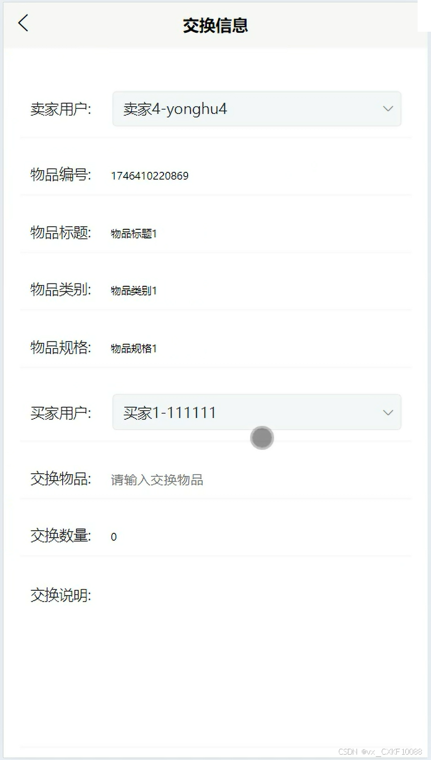Click the 物品编号 label

click(x=61, y=175)
